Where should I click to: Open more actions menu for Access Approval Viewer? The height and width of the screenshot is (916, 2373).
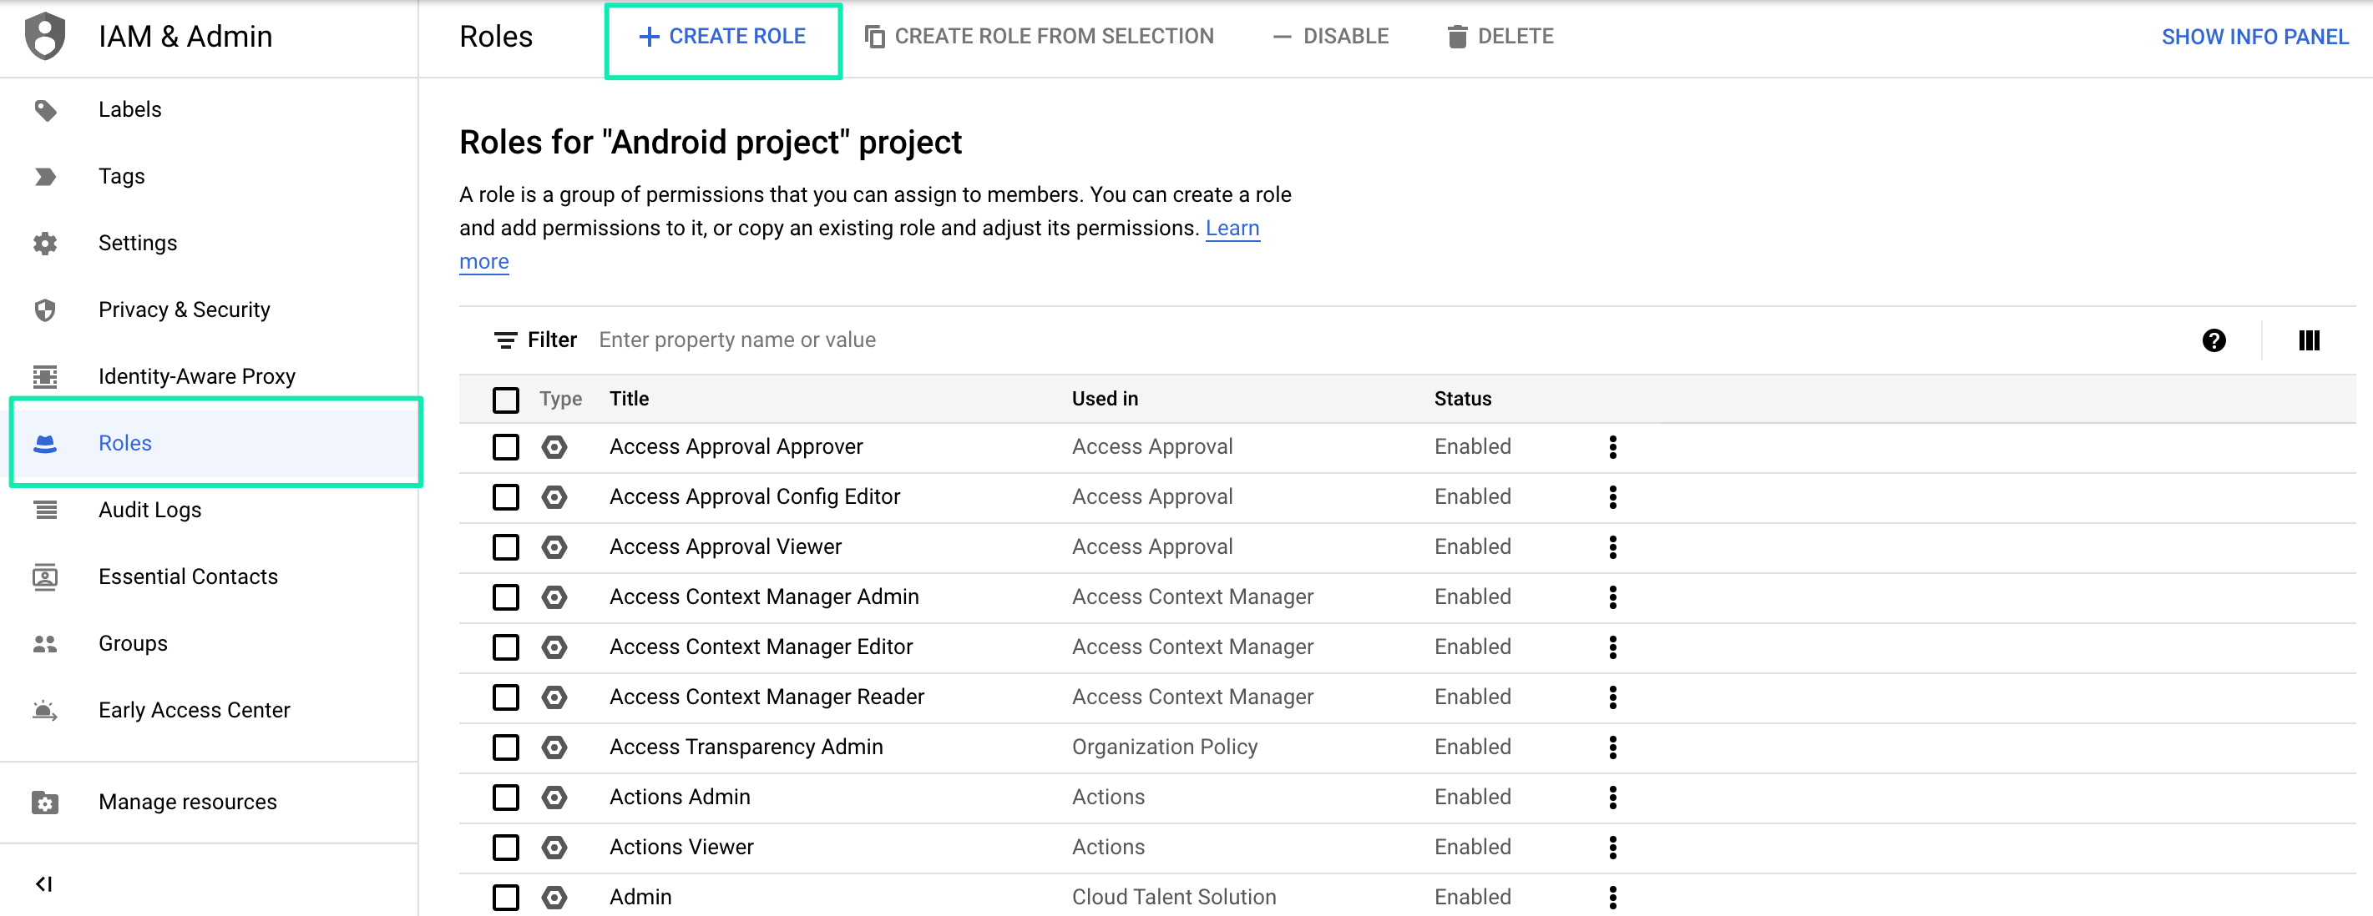click(x=1612, y=548)
